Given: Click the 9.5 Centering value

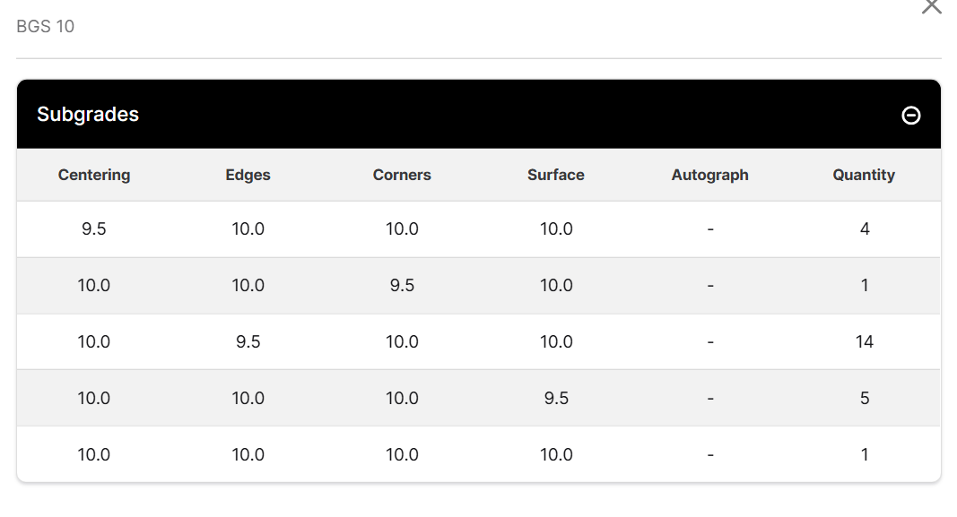Looking at the screenshot, I should pos(94,229).
